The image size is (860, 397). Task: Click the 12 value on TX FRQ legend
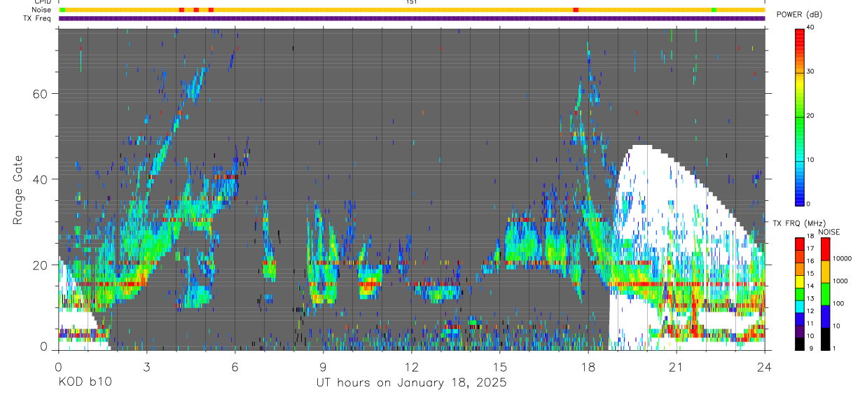point(810,311)
